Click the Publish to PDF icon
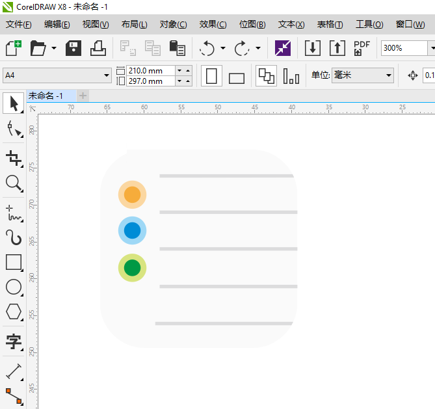 (x=362, y=48)
